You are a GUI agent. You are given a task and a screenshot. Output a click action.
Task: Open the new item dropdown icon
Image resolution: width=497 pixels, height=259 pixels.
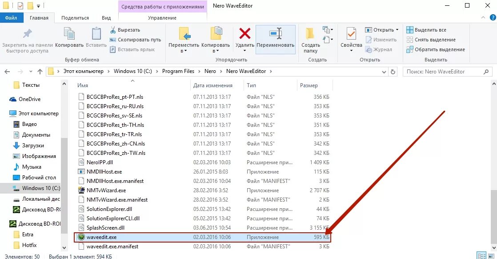coord(328,30)
